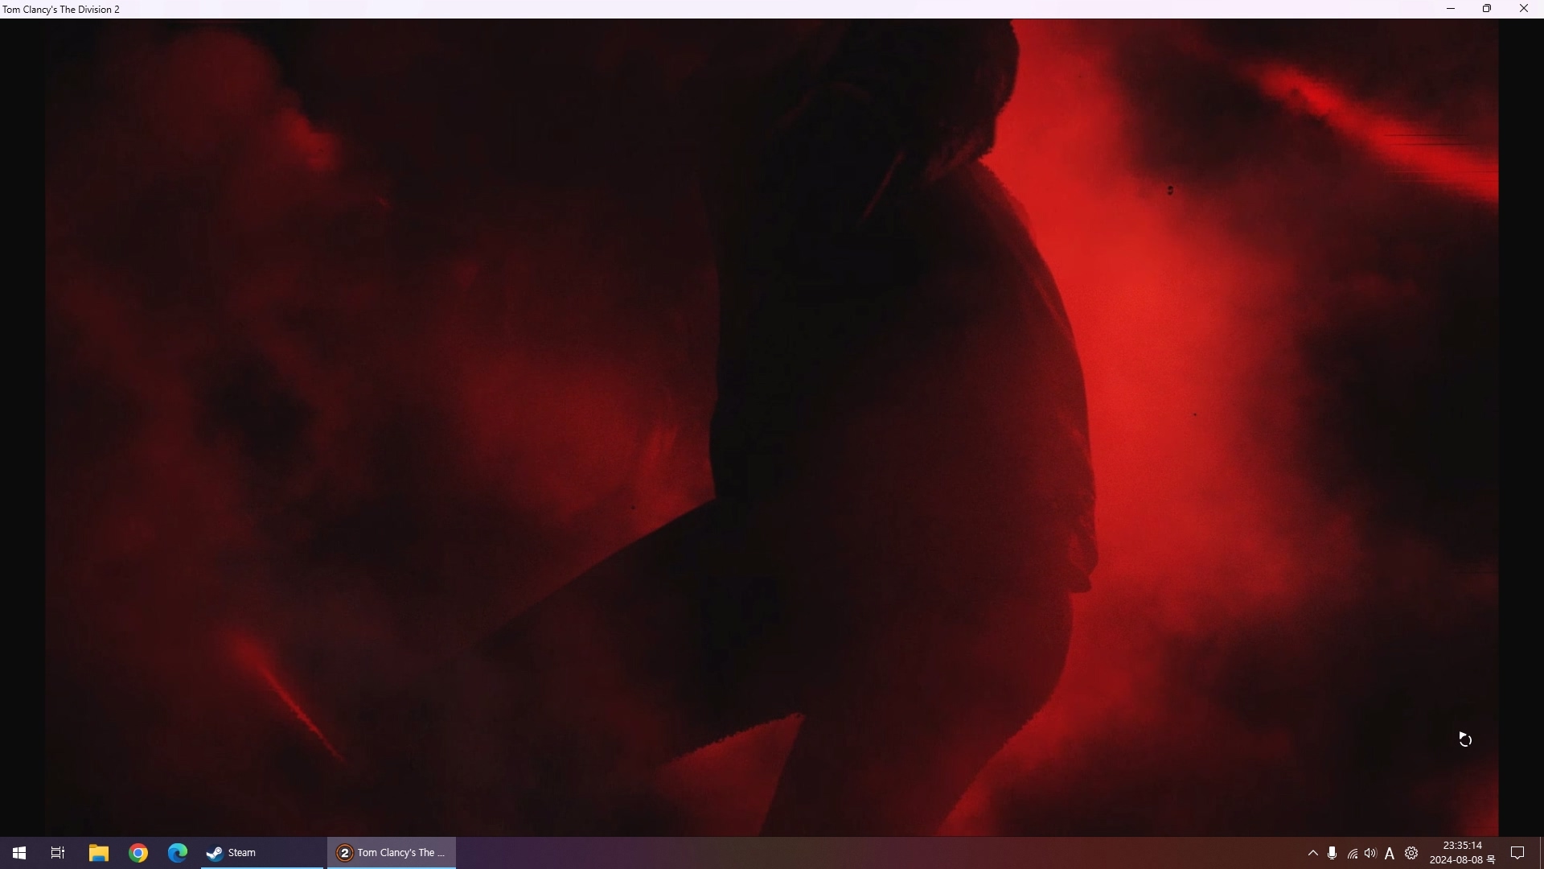
Task: Open Microsoft Edge from the taskbar
Action: pos(177,853)
